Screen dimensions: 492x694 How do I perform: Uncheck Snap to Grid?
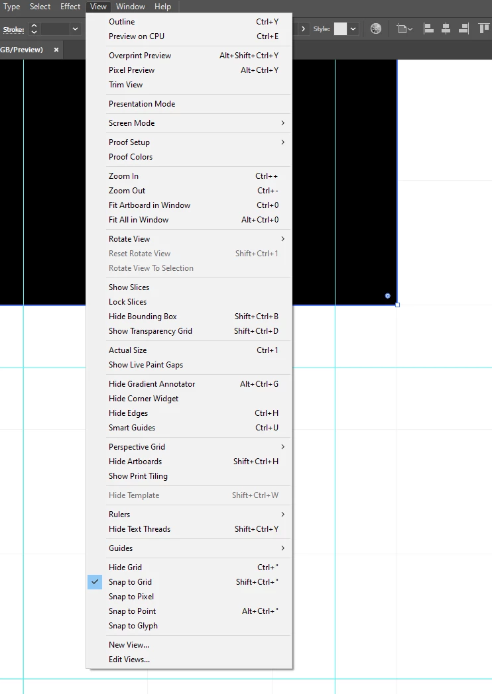(x=189, y=582)
